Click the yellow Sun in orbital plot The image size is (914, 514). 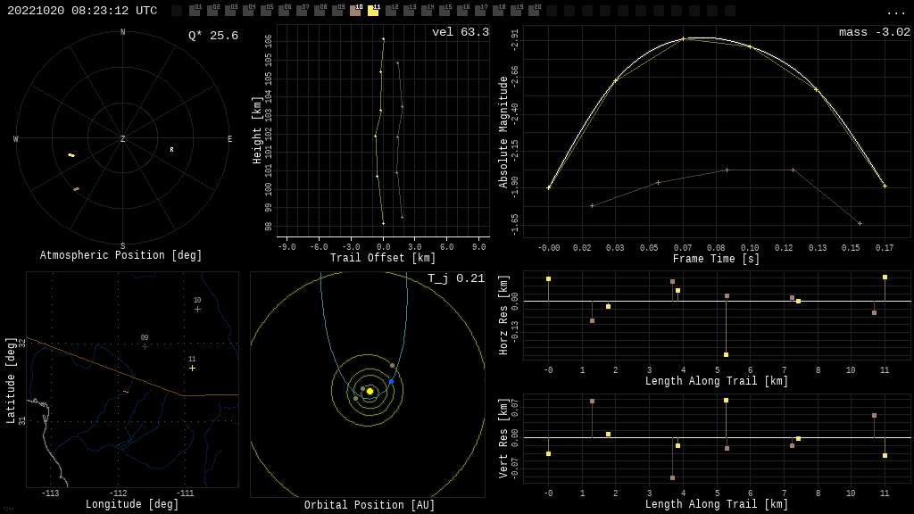click(x=370, y=391)
